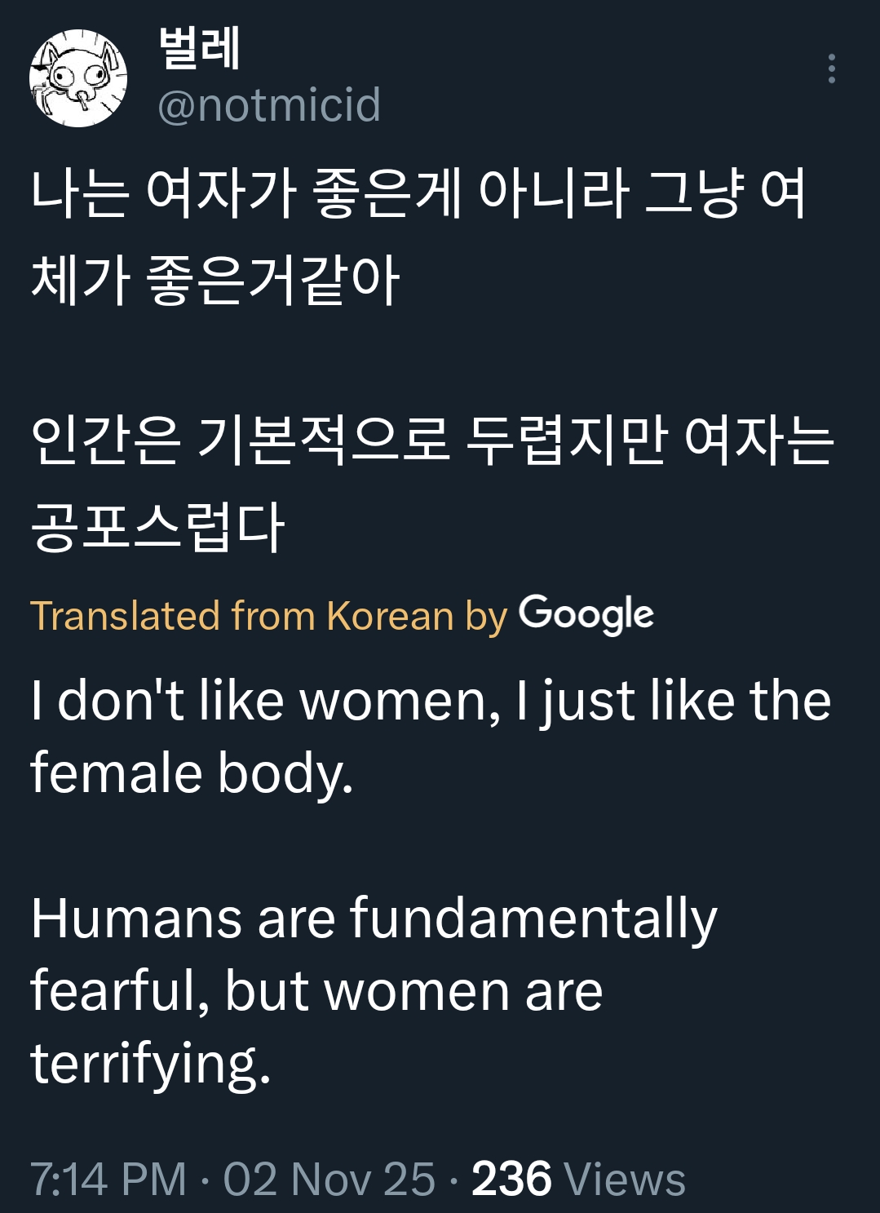Open the @notmicid handle link

pyautogui.click(x=269, y=104)
